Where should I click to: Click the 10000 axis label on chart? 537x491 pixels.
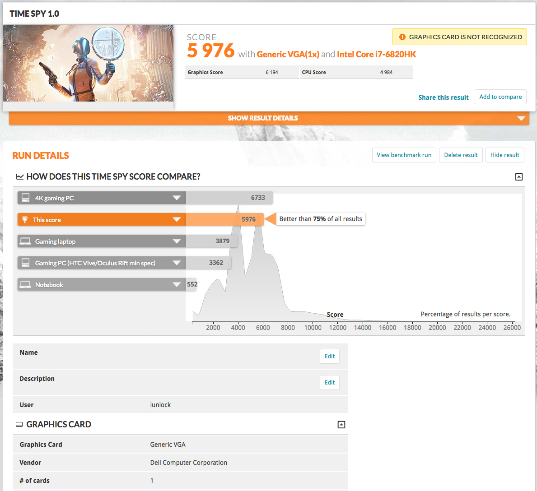tap(313, 328)
